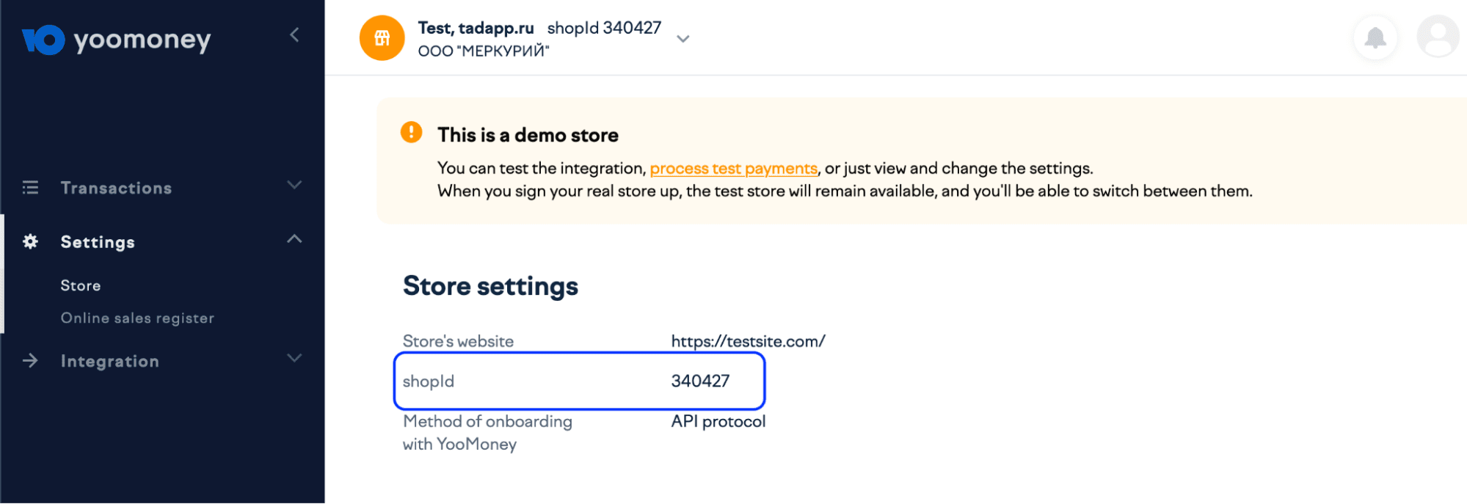This screenshot has width=1467, height=504.
Task: Click the Integration arrow icon
Action: click(x=30, y=360)
